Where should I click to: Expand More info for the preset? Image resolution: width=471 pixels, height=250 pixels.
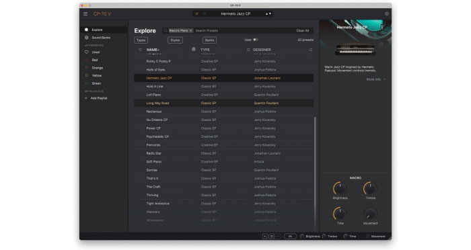coord(376,79)
